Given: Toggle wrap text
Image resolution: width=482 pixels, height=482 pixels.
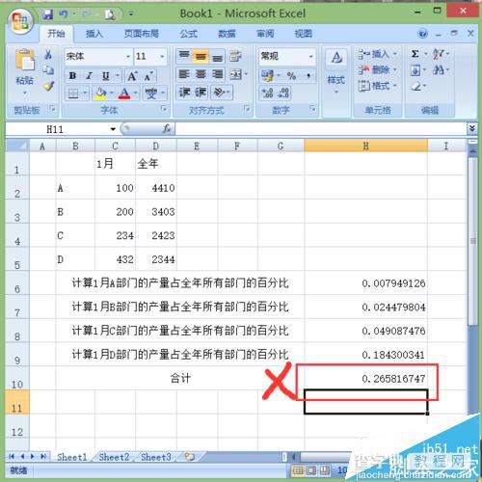Looking at the screenshot, I should [236, 56].
